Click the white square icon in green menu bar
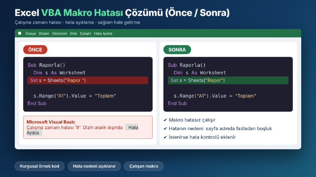The width and height of the screenshot is (316, 177). 20,33
